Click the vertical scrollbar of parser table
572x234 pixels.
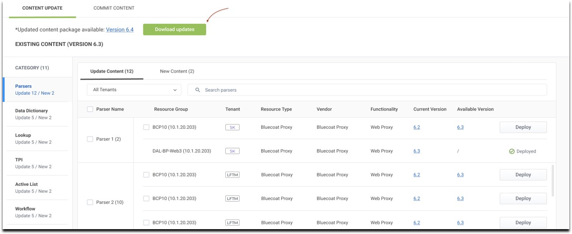[552, 181]
